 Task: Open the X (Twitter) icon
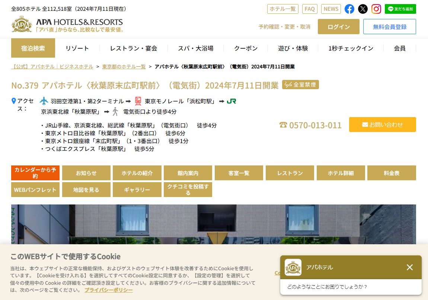tap(363, 9)
